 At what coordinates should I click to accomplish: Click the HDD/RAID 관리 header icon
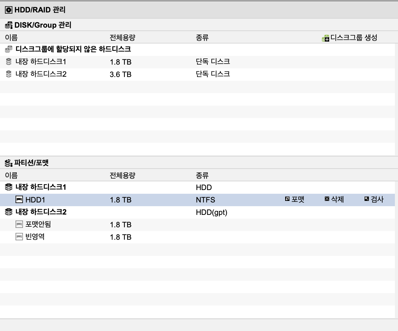click(x=9, y=10)
